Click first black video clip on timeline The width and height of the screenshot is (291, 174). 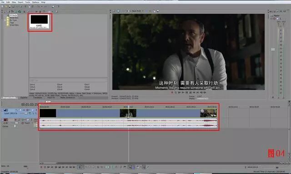point(48,113)
